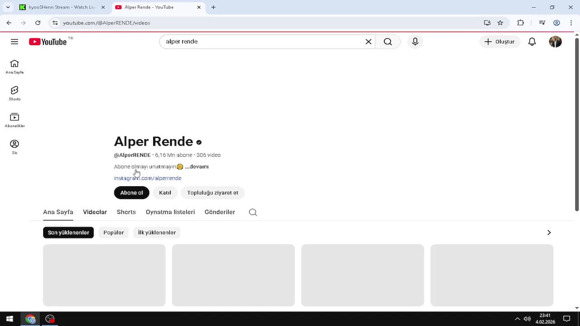Click the install app icon in address bar

[x=487, y=23]
